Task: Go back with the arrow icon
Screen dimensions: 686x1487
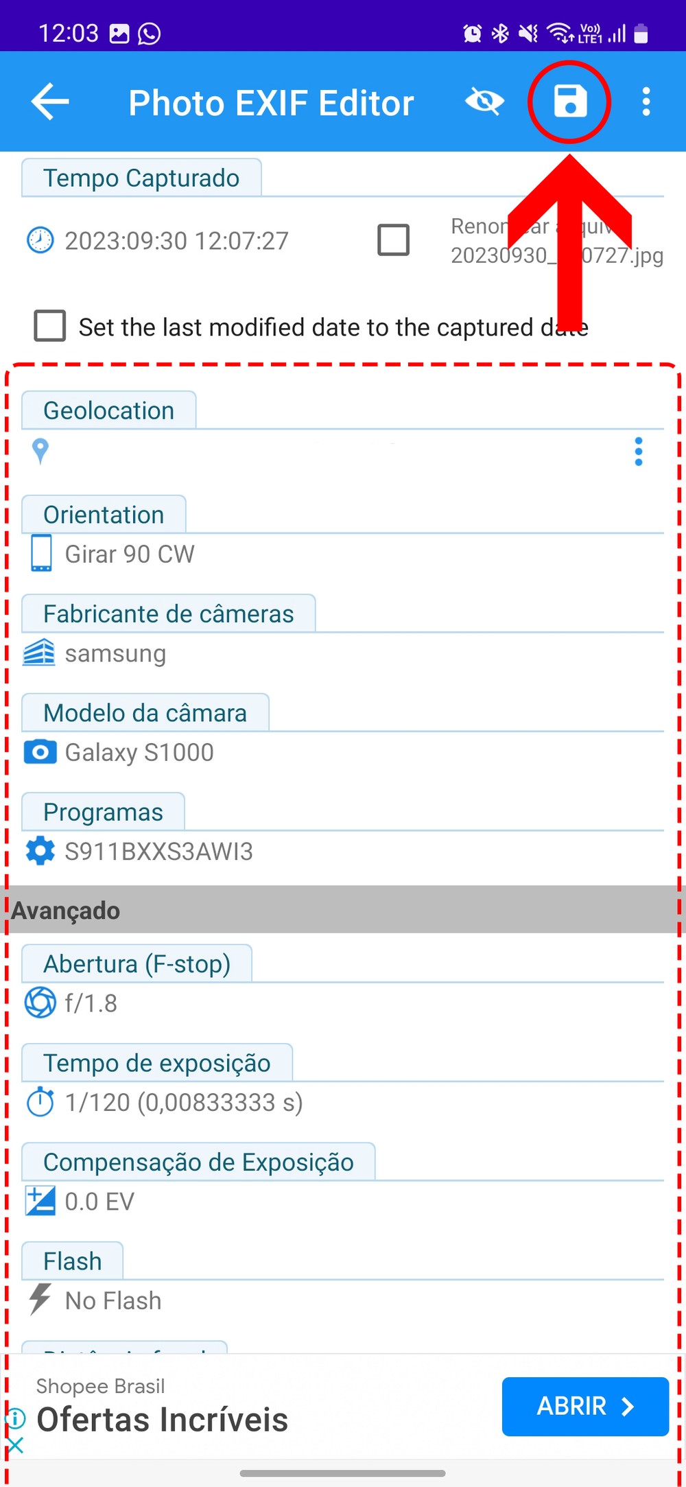Action: point(50,102)
